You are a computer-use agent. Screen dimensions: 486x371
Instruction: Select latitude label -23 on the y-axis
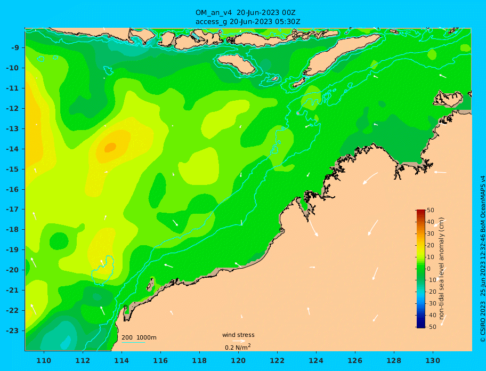point(14,330)
